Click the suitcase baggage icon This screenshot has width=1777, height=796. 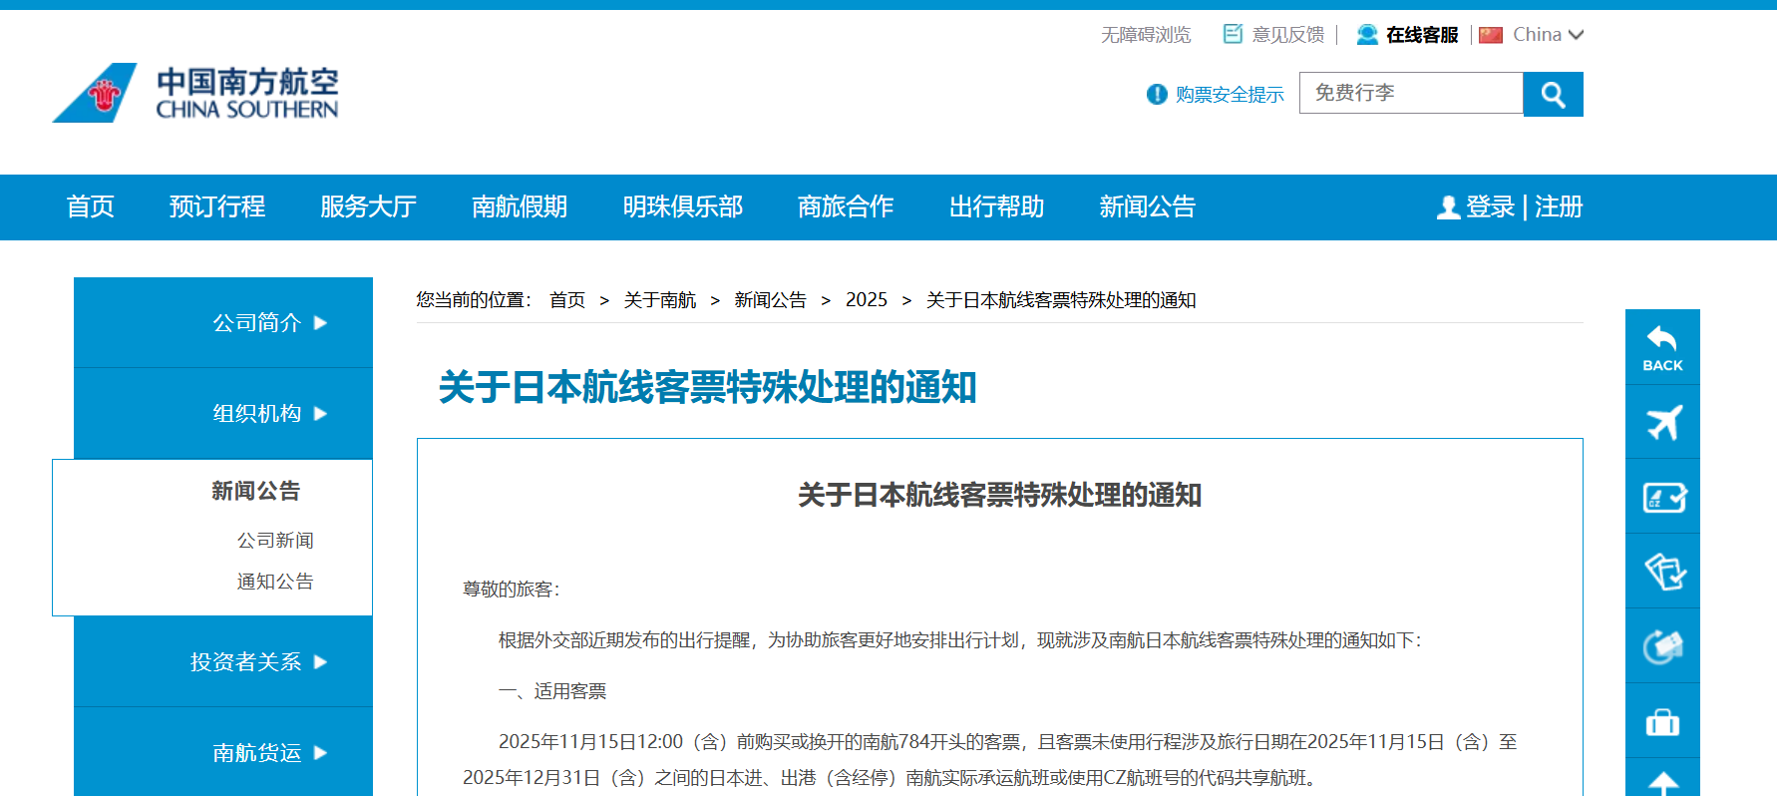(x=1662, y=721)
